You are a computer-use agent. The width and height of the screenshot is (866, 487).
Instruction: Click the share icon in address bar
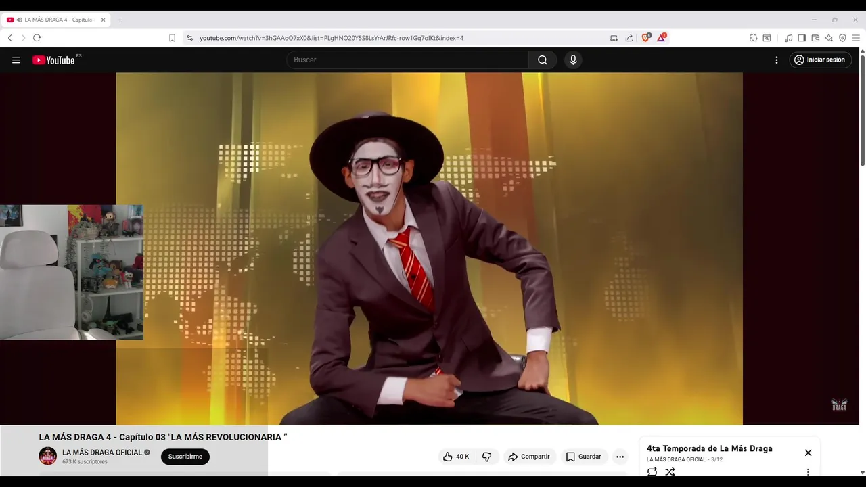(x=629, y=38)
